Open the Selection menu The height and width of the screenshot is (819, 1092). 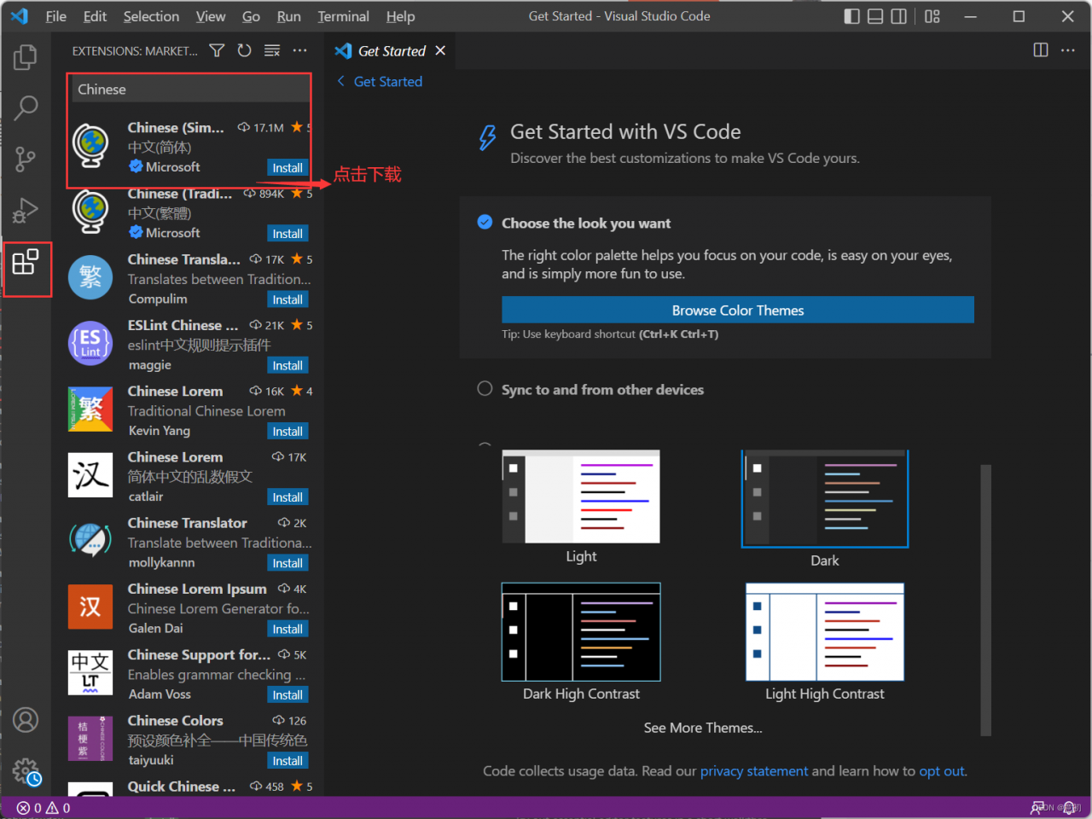point(151,16)
